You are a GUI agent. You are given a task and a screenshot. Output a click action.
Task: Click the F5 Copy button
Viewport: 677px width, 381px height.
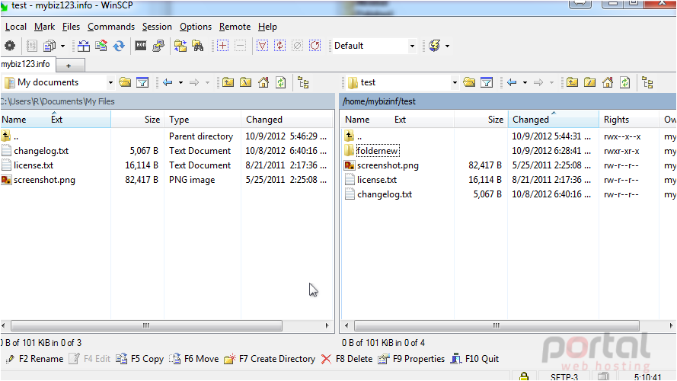[140, 359]
